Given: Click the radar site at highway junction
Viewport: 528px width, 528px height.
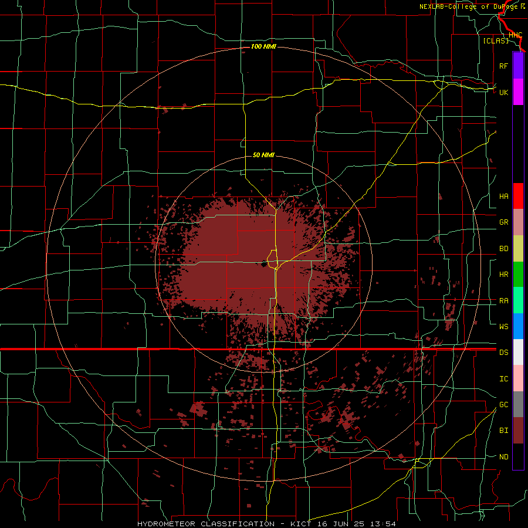Looking at the screenshot, I should point(264,264).
